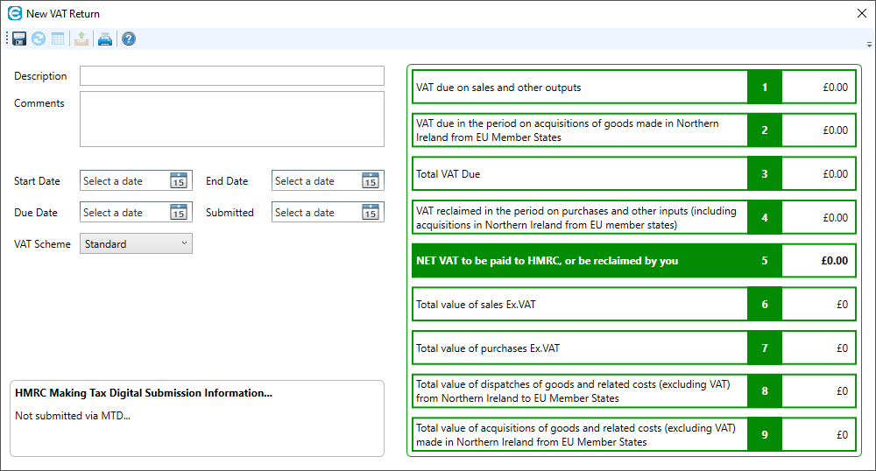The height and width of the screenshot is (471, 876).
Task: Click the Refresh icon in toolbar
Action: (x=39, y=39)
